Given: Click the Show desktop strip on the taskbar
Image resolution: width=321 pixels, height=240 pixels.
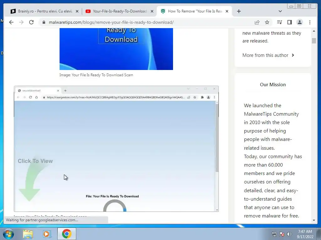Looking at the screenshot, I should point(319,234).
